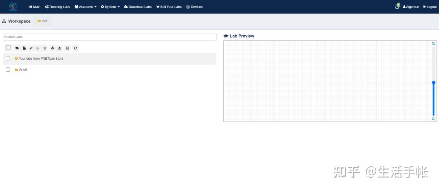This screenshot has height=190, width=439.
Task: Click the move arrows icon
Action: tap(38, 48)
